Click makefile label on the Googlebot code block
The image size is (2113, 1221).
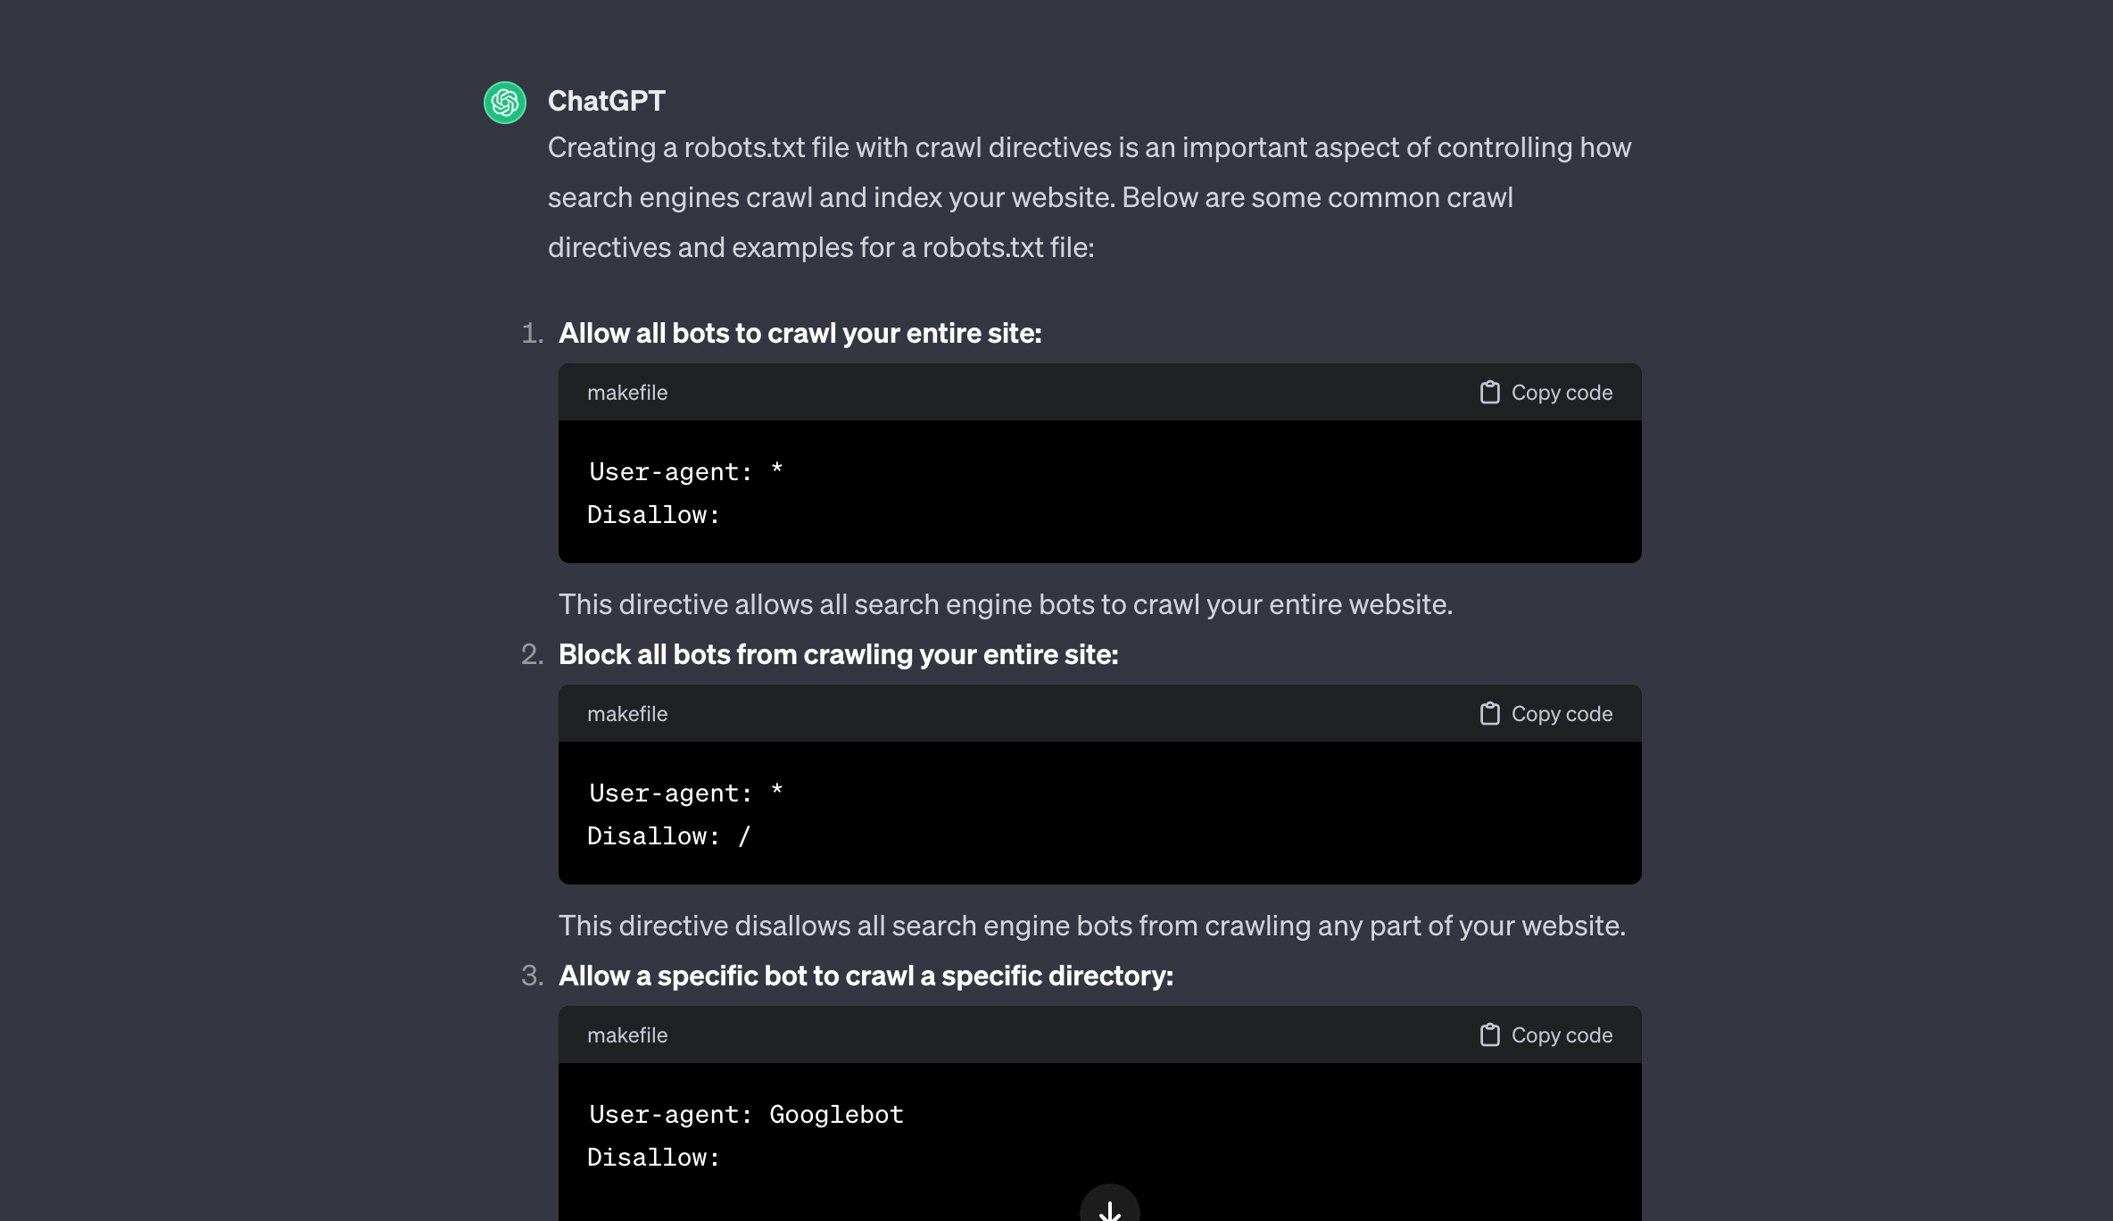point(627,1035)
